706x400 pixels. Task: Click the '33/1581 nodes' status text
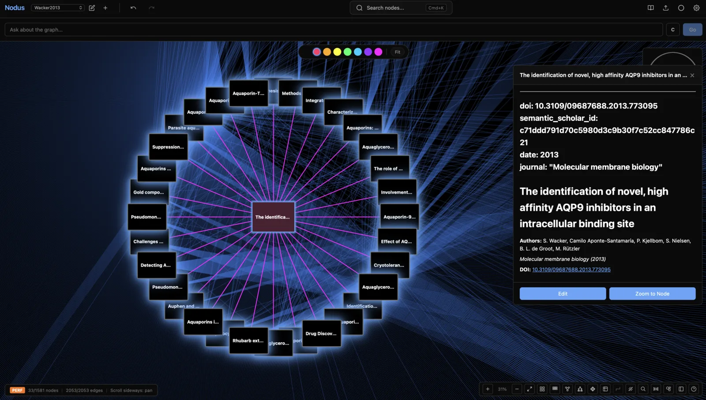tap(43, 390)
